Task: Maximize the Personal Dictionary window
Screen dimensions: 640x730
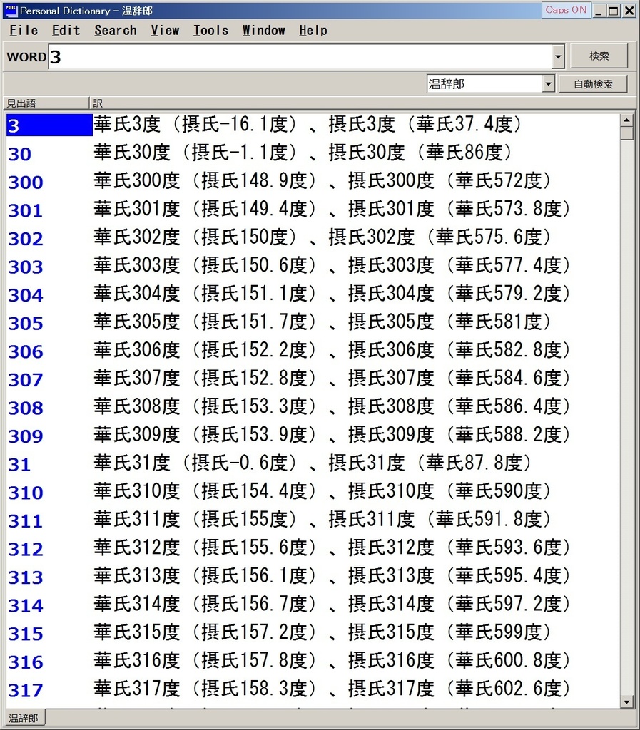Action: (x=614, y=10)
